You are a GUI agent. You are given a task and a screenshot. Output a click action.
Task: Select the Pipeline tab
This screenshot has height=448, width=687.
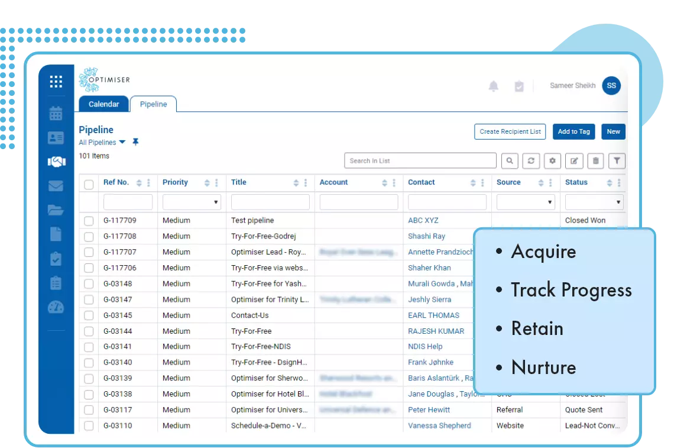pyautogui.click(x=153, y=104)
